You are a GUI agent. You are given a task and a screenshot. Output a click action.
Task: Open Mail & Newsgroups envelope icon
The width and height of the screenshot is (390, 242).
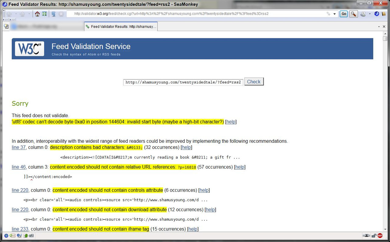(12, 236)
